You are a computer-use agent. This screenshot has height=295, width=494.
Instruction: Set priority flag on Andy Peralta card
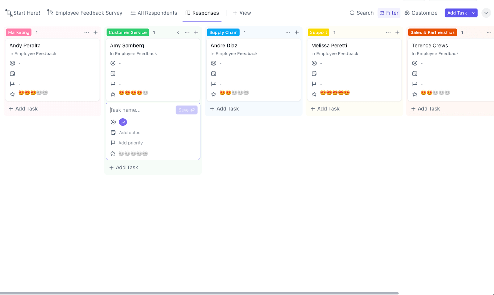(12, 84)
